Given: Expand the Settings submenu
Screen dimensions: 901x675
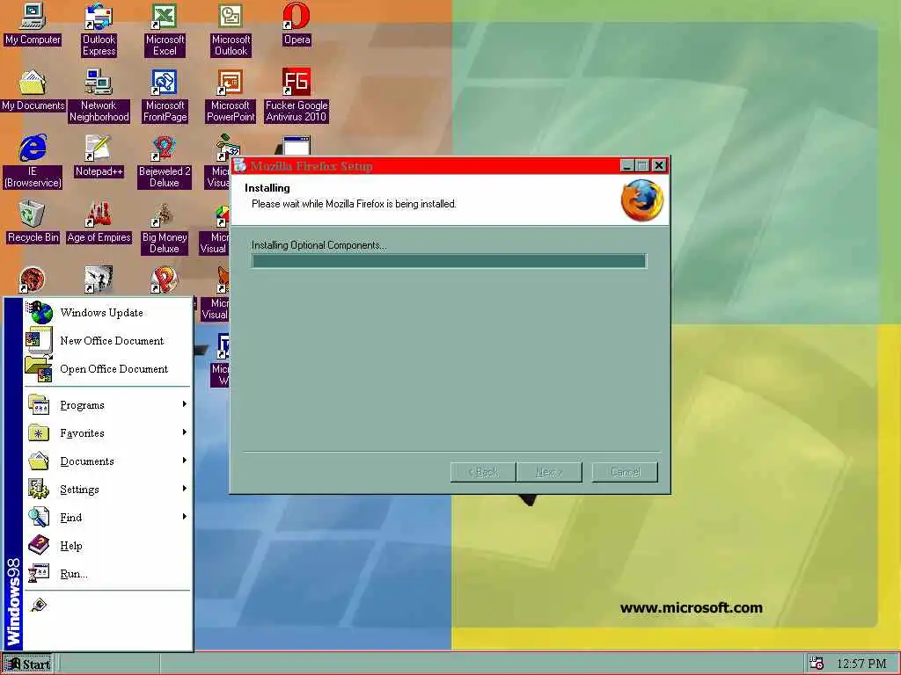Looking at the screenshot, I should click(107, 489).
